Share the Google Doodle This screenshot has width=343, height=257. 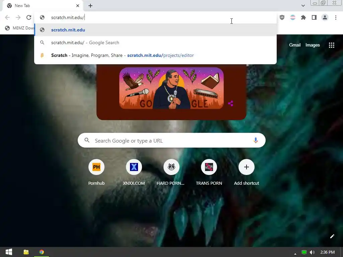tap(230, 103)
